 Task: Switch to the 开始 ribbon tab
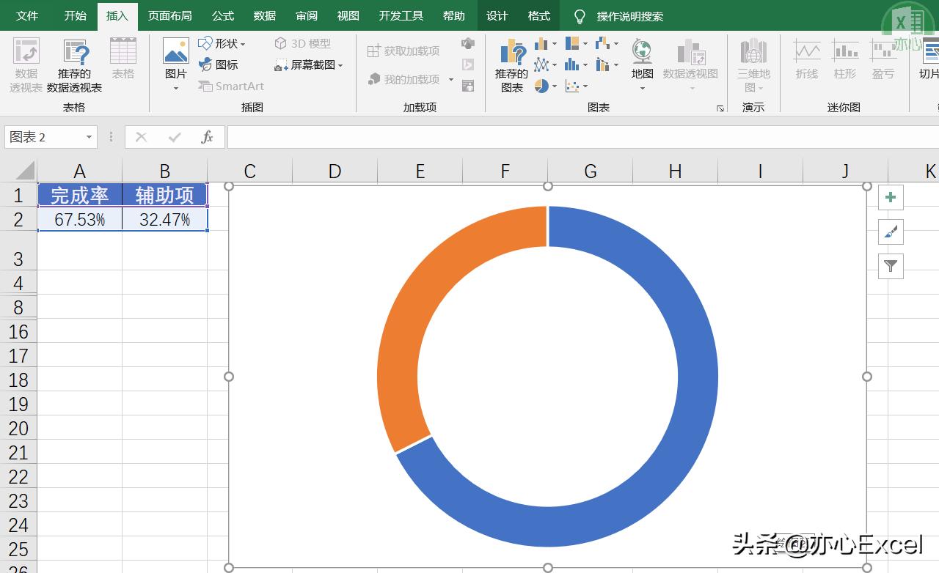tap(74, 15)
